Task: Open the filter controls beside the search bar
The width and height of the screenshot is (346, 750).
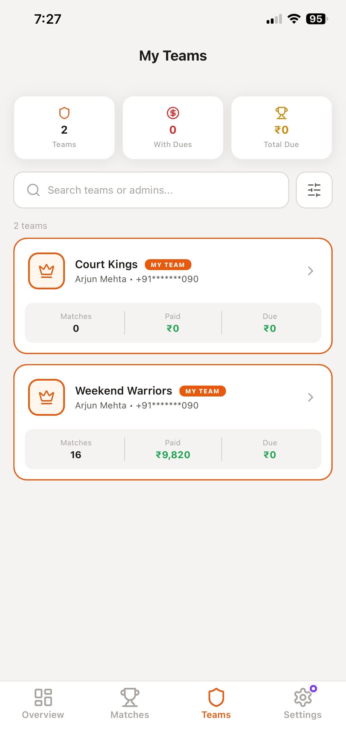Action: pyautogui.click(x=314, y=189)
